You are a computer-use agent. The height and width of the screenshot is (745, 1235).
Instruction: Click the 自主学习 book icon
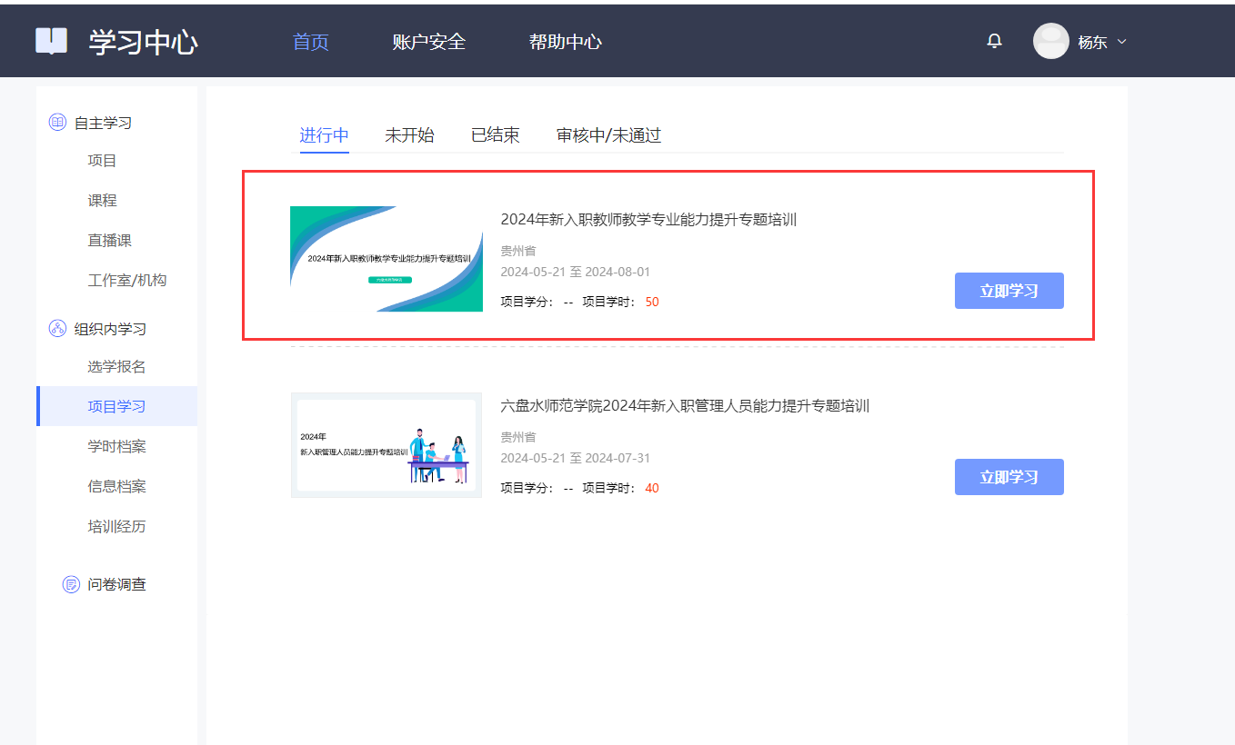57,123
